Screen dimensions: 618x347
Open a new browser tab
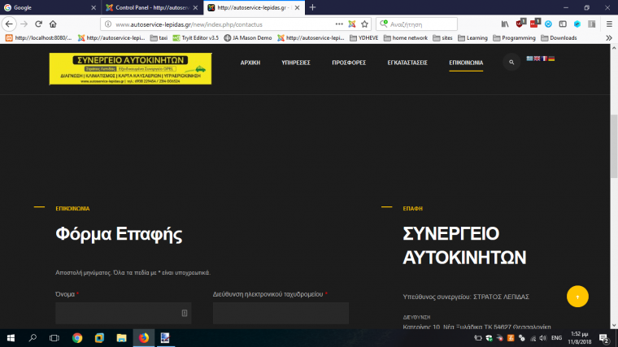tap(313, 7)
